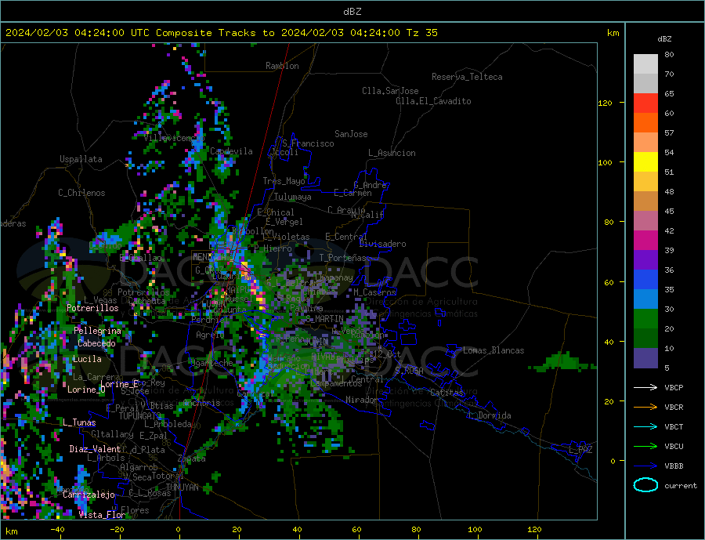
Task: Click the blue VBBB arrow icon
Action: pyautogui.click(x=645, y=466)
